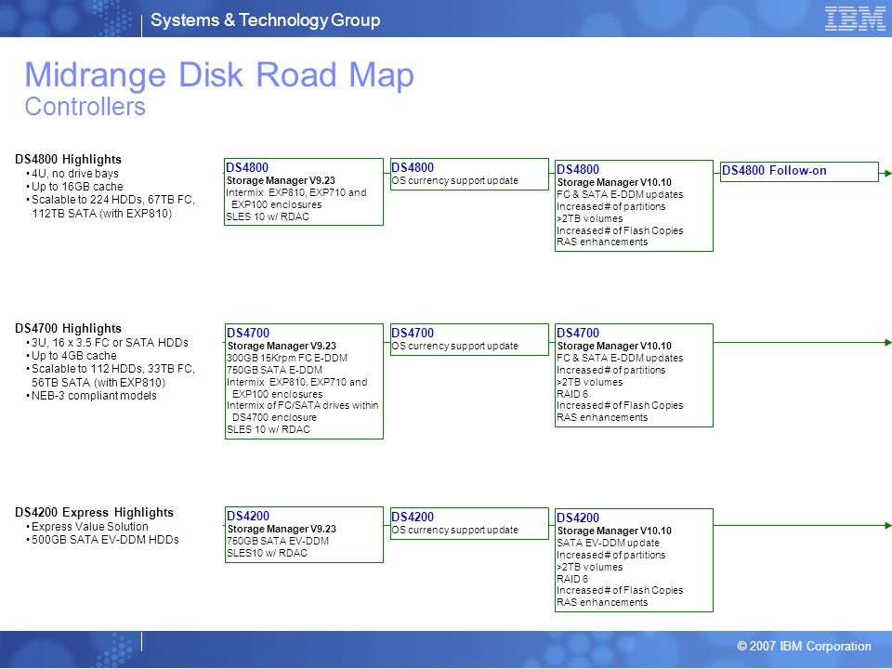This screenshot has width=892, height=669.
Task: Click 'Storage Manager V9.23' in the DS4800 box
Action: [x=281, y=180]
